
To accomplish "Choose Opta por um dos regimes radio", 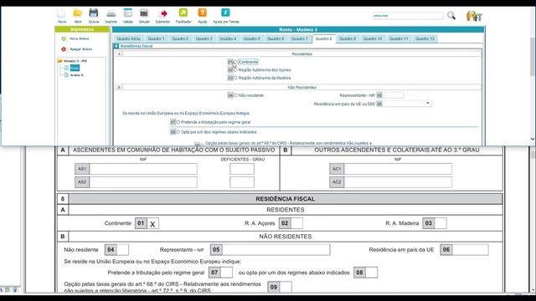I will pos(178,132).
